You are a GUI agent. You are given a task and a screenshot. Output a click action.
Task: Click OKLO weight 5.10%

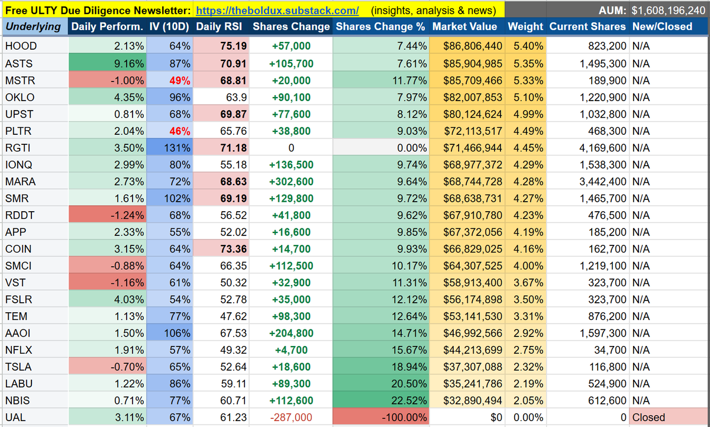[x=525, y=97]
